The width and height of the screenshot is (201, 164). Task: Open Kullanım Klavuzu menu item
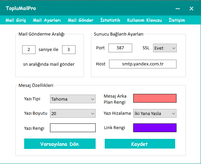pos(145,20)
